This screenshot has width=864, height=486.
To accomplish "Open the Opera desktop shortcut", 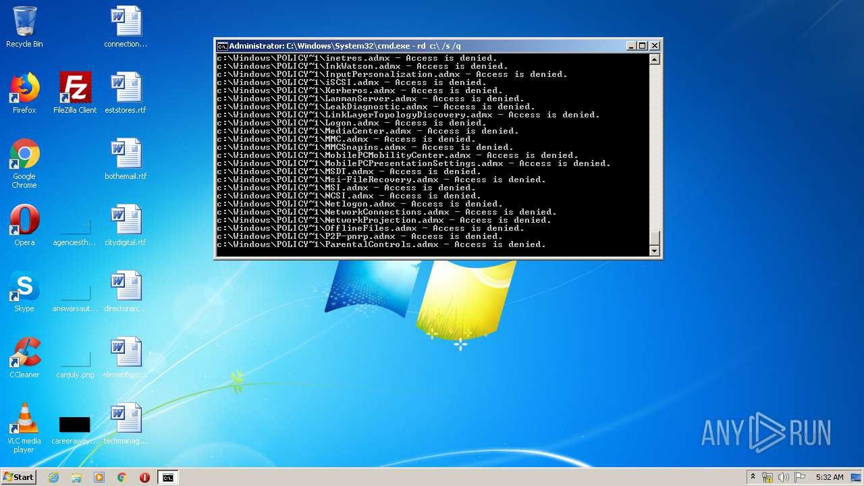I will point(24,225).
